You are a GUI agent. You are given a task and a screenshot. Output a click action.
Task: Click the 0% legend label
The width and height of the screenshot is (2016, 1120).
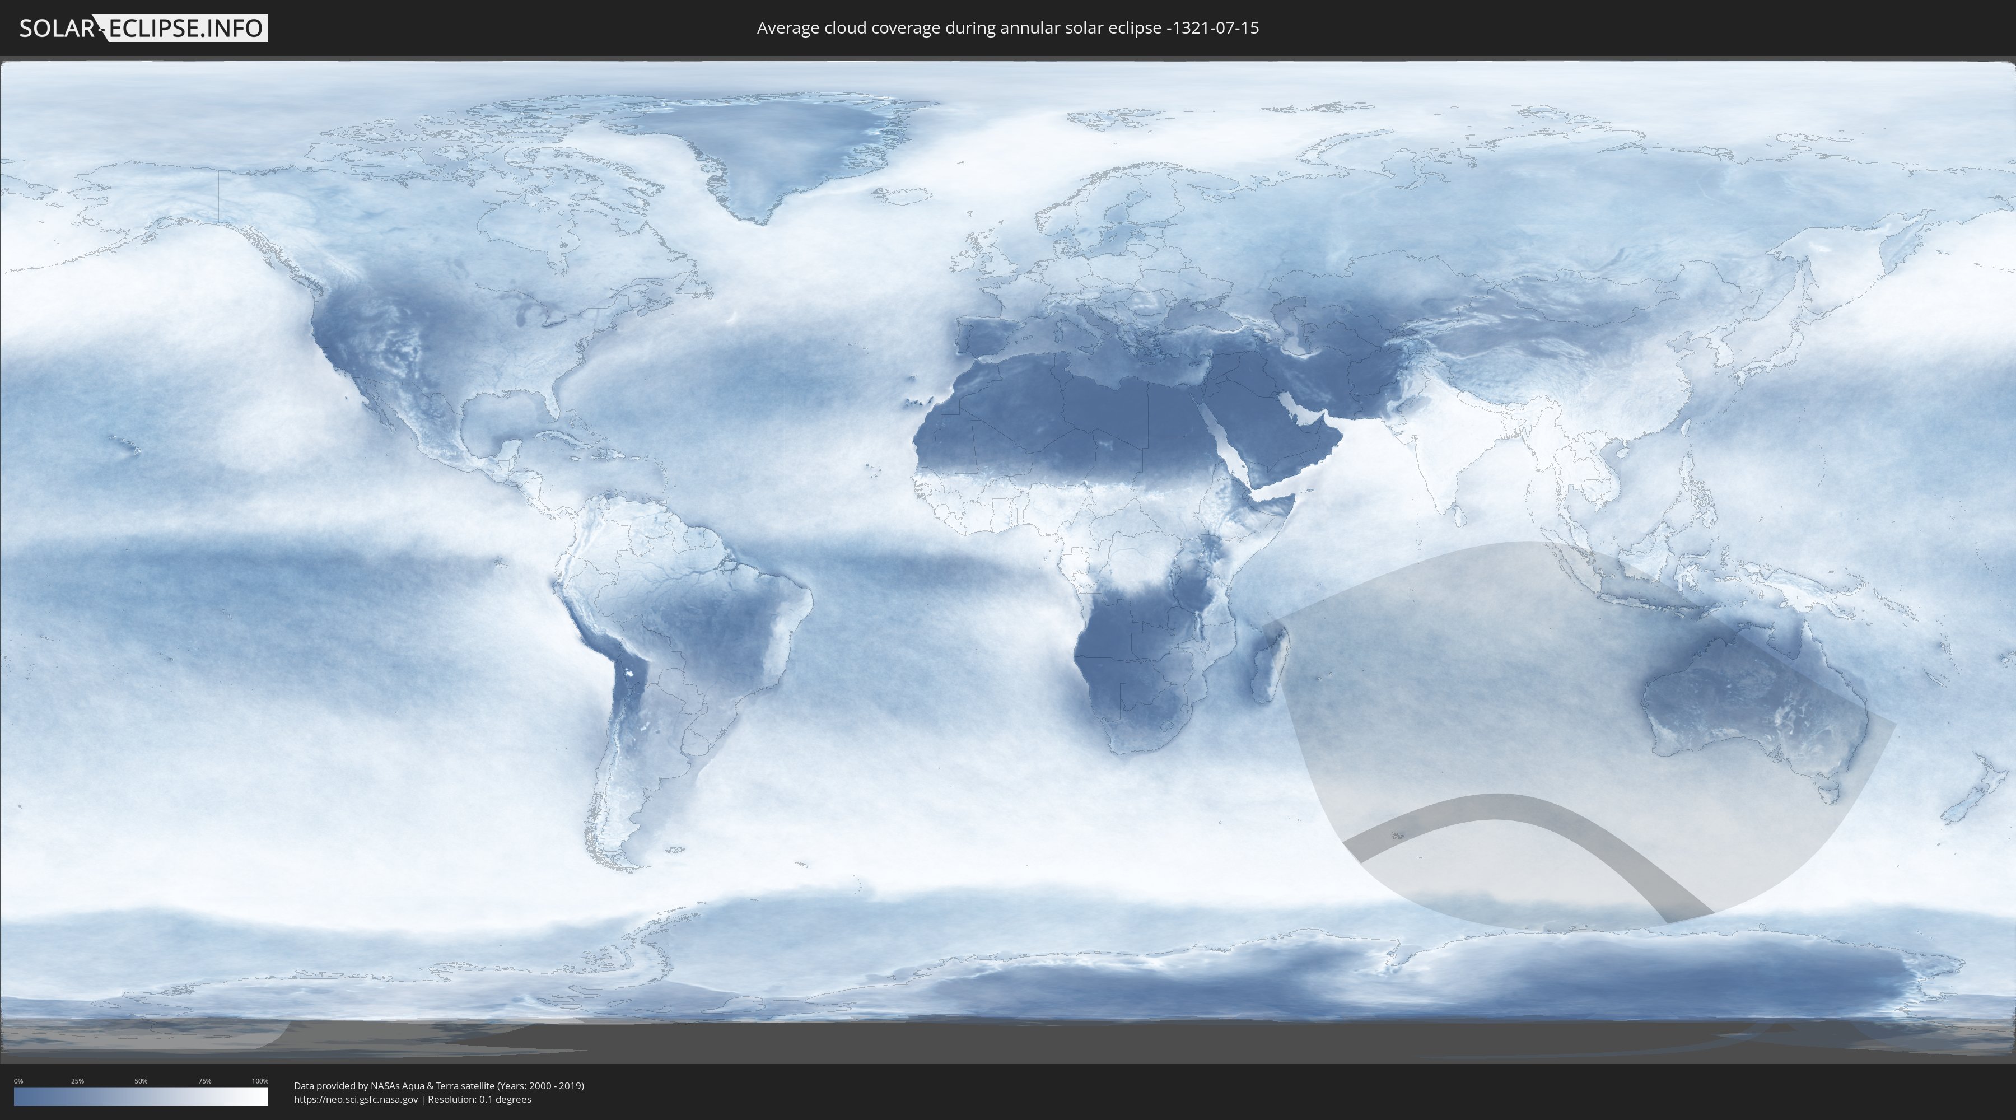tap(18, 1081)
